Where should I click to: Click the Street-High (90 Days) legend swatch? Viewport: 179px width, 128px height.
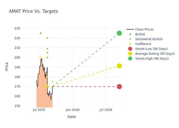pos(130,59)
